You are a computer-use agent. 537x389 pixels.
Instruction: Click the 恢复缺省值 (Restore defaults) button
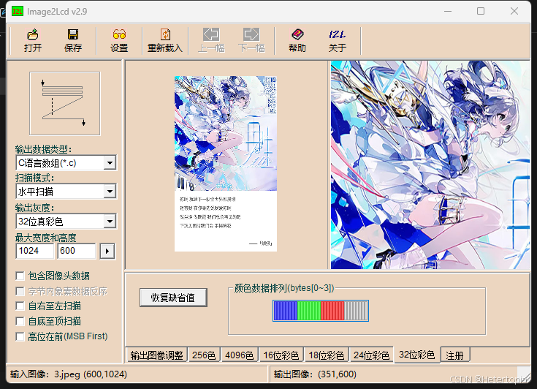173,298
